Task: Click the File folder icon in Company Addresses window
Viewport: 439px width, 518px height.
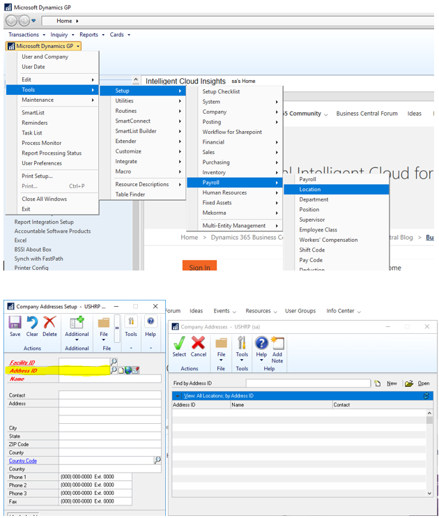Action: 221,343
